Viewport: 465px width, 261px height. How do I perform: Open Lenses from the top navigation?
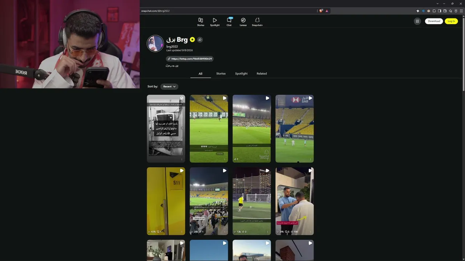(x=243, y=22)
